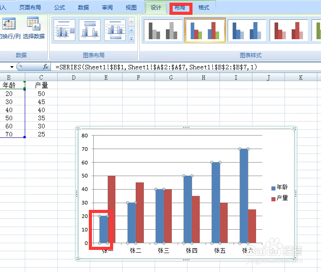Click the fx insert function button
The height and width of the screenshot is (272, 321).
coord(46,67)
